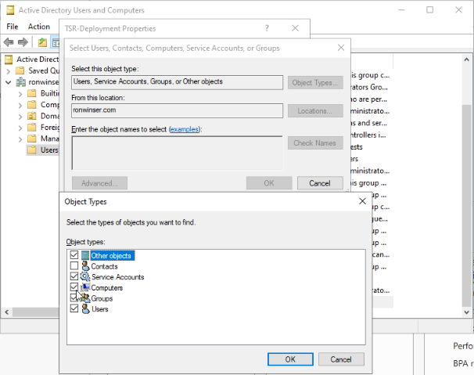
Task: Click the Contacts icon in list
Action: [85, 266]
